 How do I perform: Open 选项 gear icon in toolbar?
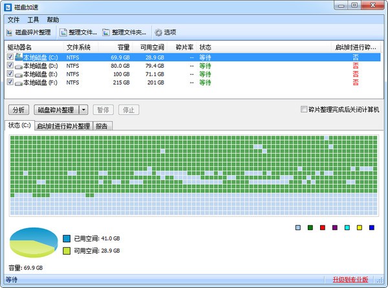[158, 32]
